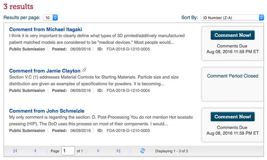Image resolution: width=267 pixels, height=160 pixels.
Task: Open Comment from Michael Itagaki
Action: click(x=46, y=29)
